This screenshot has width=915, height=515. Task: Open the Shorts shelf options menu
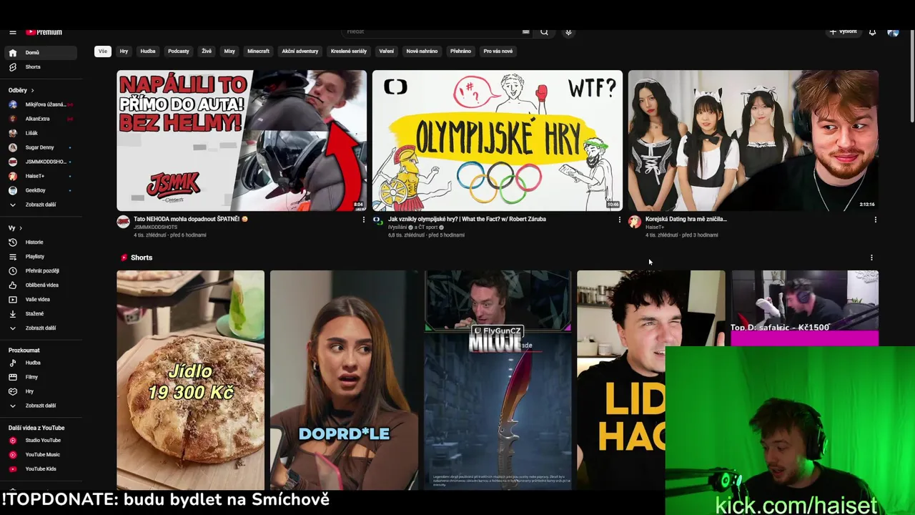(871, 257)
